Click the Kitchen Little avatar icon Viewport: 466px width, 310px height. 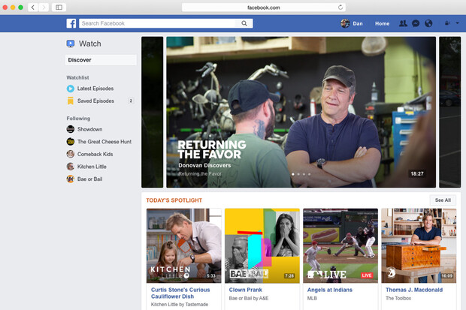click(71, 167)
